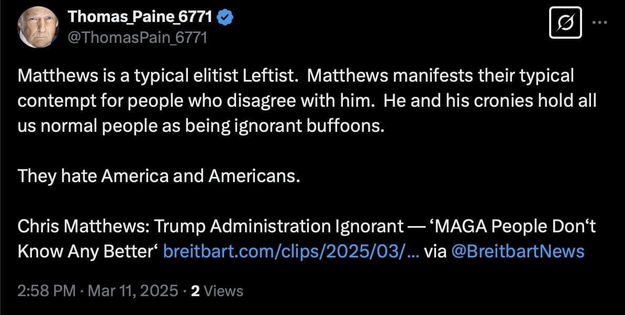Click the line "They hate America and Americans."
The image size is (625, 315).
coord(159,176)
